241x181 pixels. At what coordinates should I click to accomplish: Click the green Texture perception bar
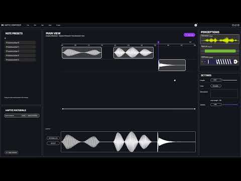click(220, 51)
